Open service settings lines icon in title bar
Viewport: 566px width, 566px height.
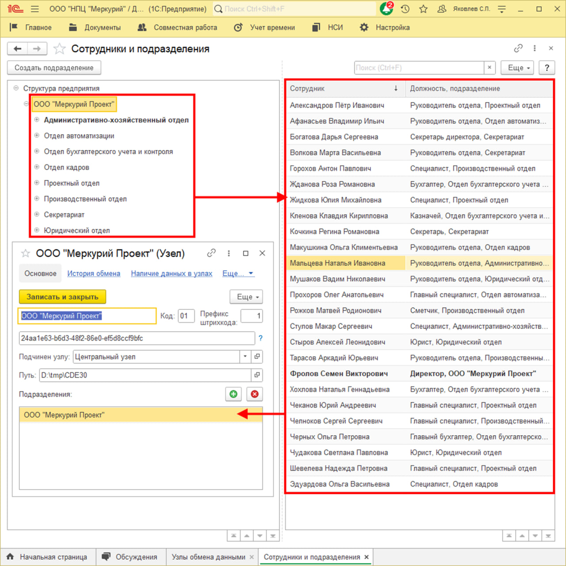coord(501,9)
